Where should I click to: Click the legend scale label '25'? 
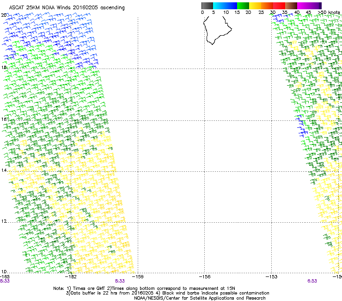(x=261, y=13)
